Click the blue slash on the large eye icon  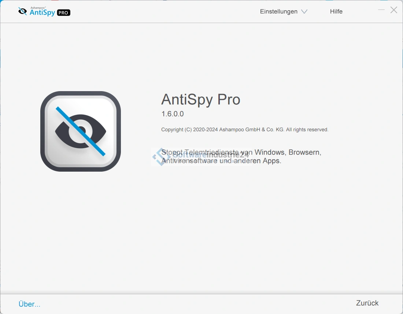81,131
